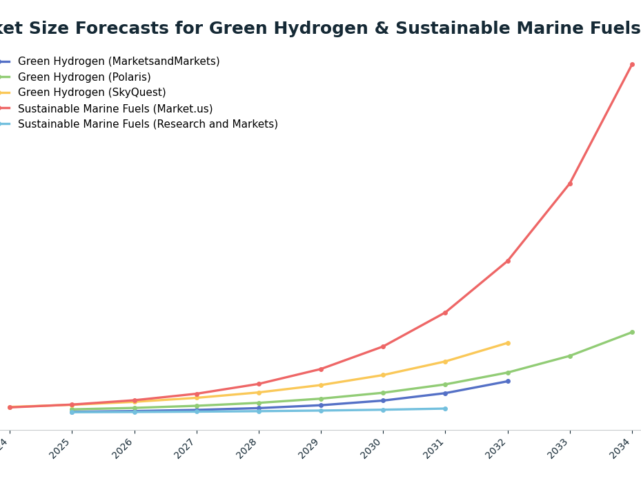Viewport: 641px width, 481px height.
Task: Select the Market.us 2032 data point
Action: (508, 261)
